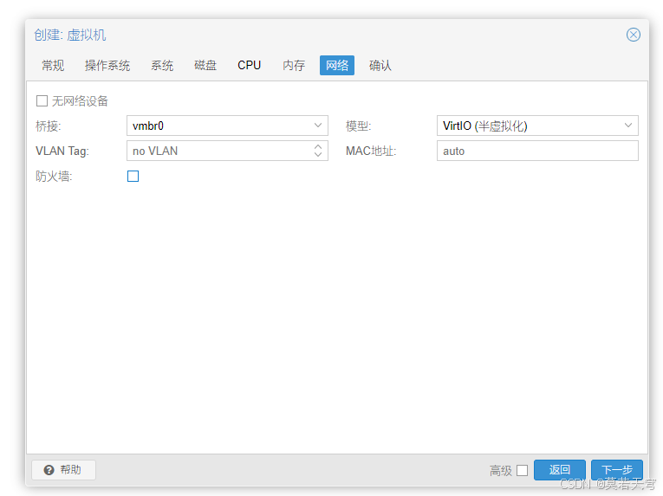The height and width of the screenshot is (496, 663).
Task: Proceed with the 下一步 button
Action: coord(617,470)
